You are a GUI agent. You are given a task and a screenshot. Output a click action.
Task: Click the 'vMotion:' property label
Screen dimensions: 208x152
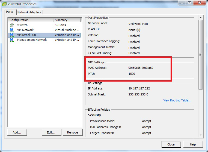(x=94, y=35)
